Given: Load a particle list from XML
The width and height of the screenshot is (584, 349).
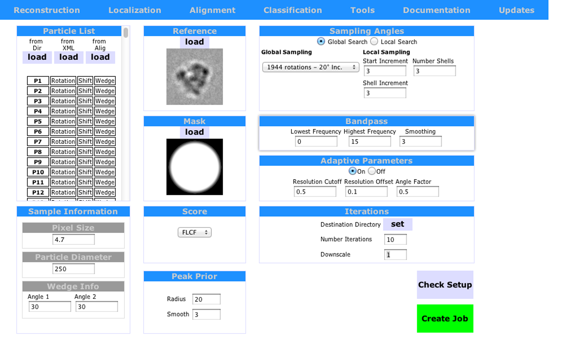Looking at the screenshot, I should (x=68, y=57).
